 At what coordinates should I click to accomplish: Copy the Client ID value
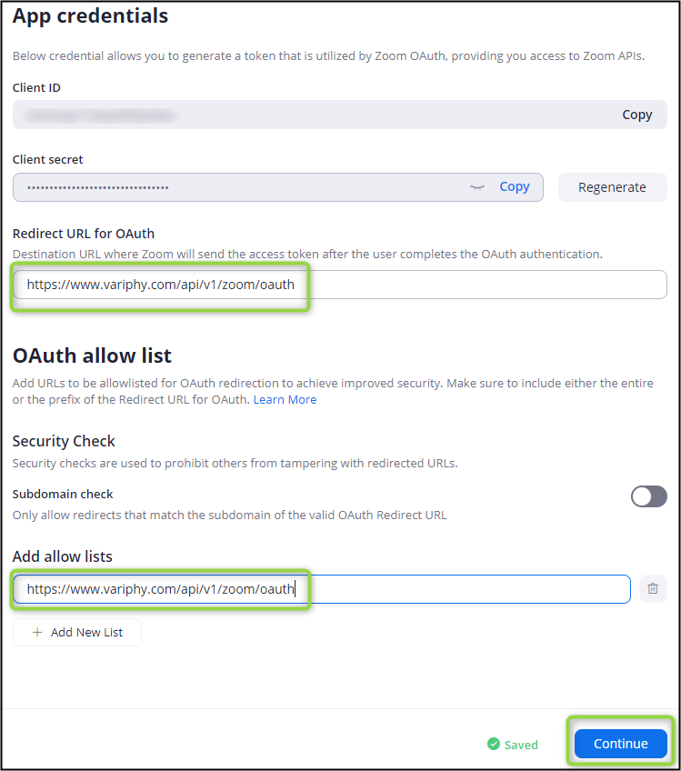point(636,115)
